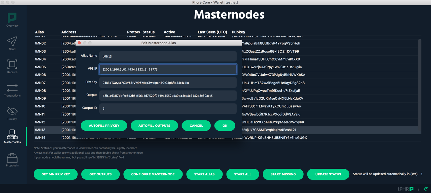Image resolution: width=431 pixels, height=193 pixels.
Task: Open the Send page via paper-plane icon
Action: click(x=12, y=43)
